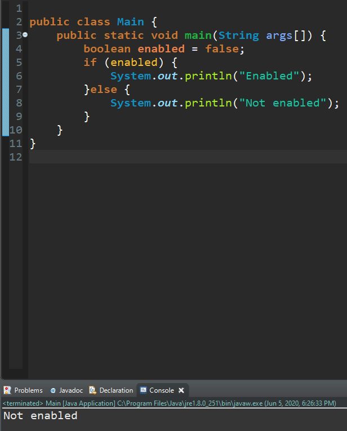Select the Declaration tab

tap(116, 390)
